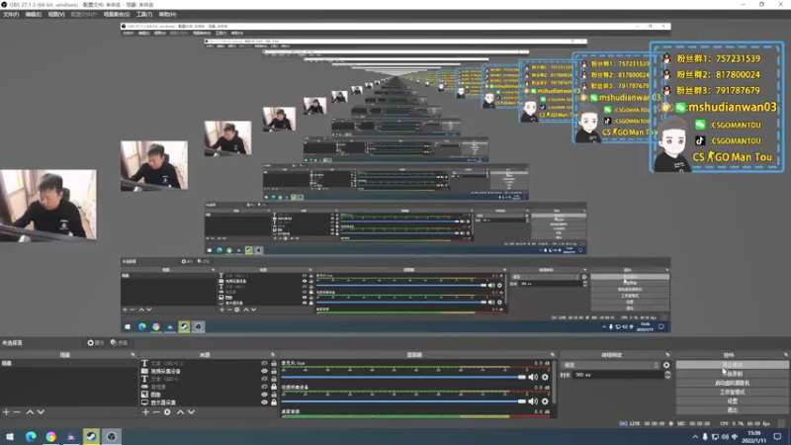Viewport: 791px width, 445px height.
Task: Open the Windows notification center icon
Action: click(x=777, y=437)
